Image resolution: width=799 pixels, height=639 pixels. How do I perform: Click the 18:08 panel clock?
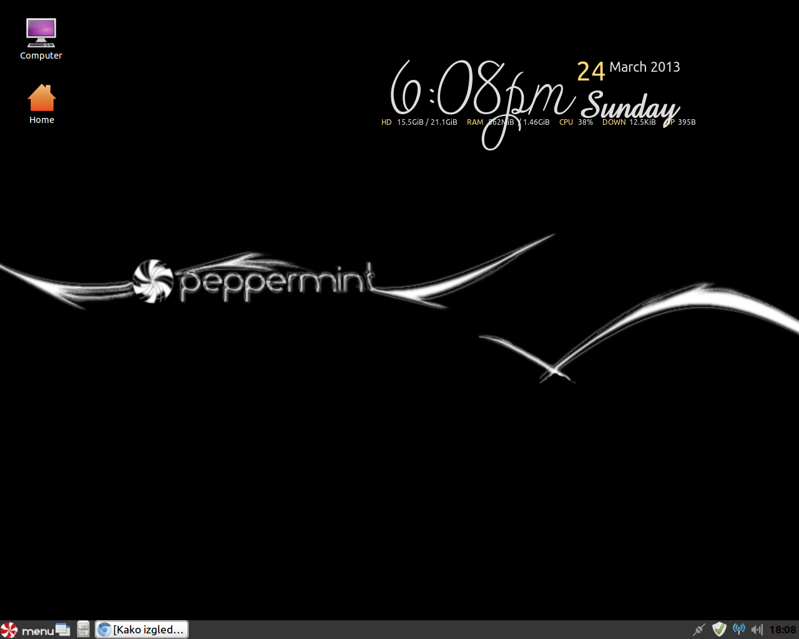click(783, 630)
